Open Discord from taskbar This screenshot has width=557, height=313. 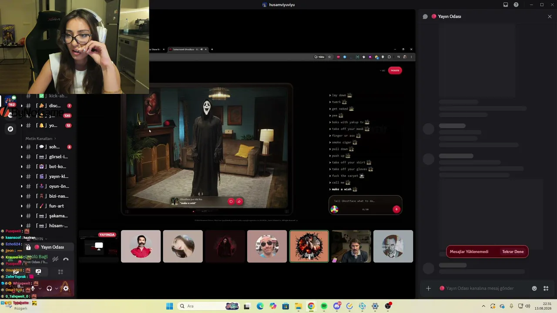click(337, 306)
